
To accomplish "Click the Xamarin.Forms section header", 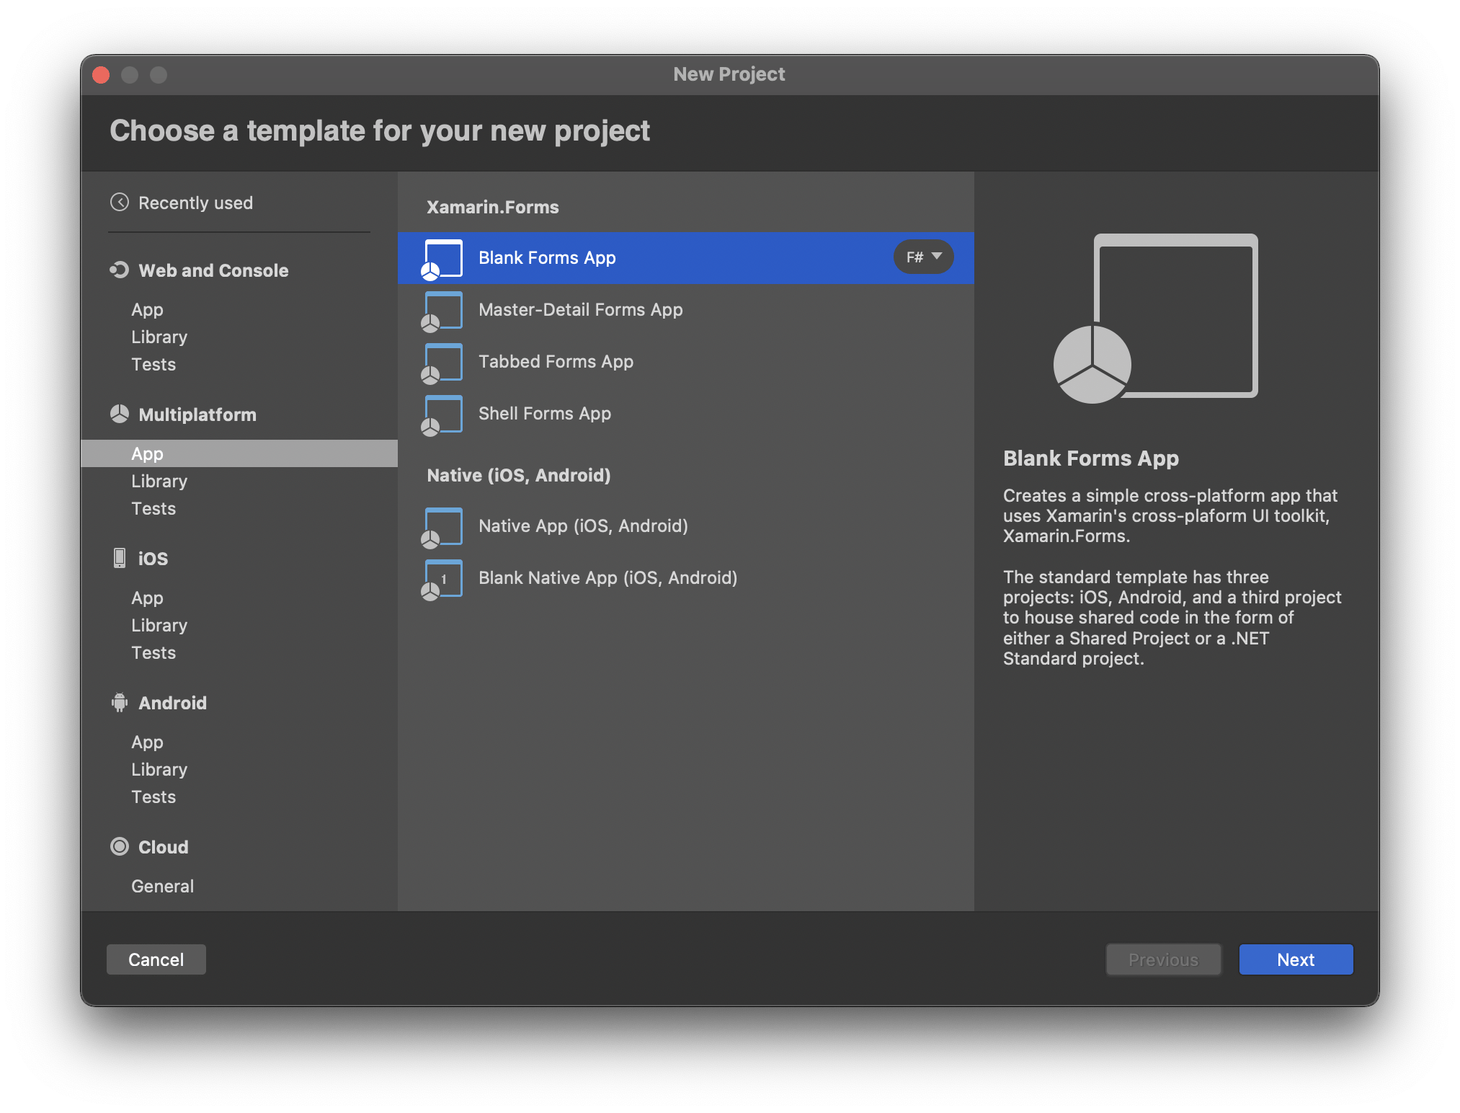I will pyautogui.click(x=493, y=208).
